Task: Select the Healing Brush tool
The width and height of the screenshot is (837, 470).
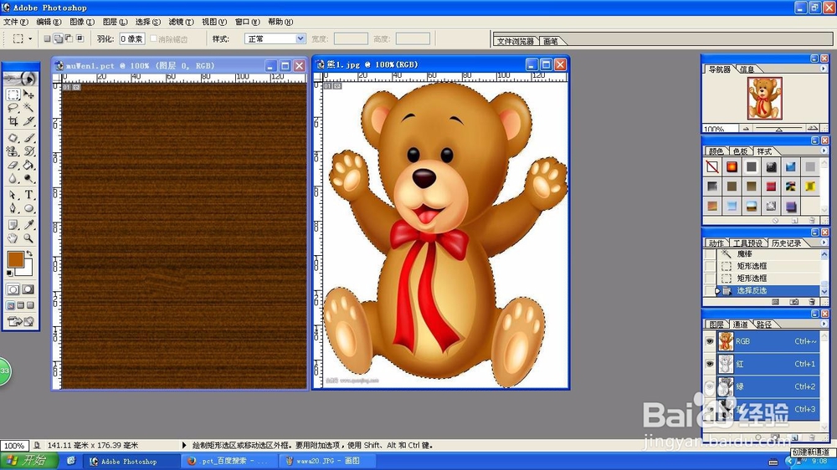Action: point(13,138)
